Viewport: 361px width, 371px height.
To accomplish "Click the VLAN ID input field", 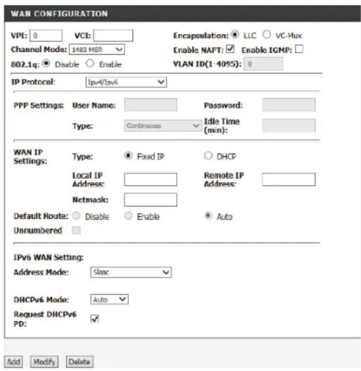I will [x=263, y=64].
